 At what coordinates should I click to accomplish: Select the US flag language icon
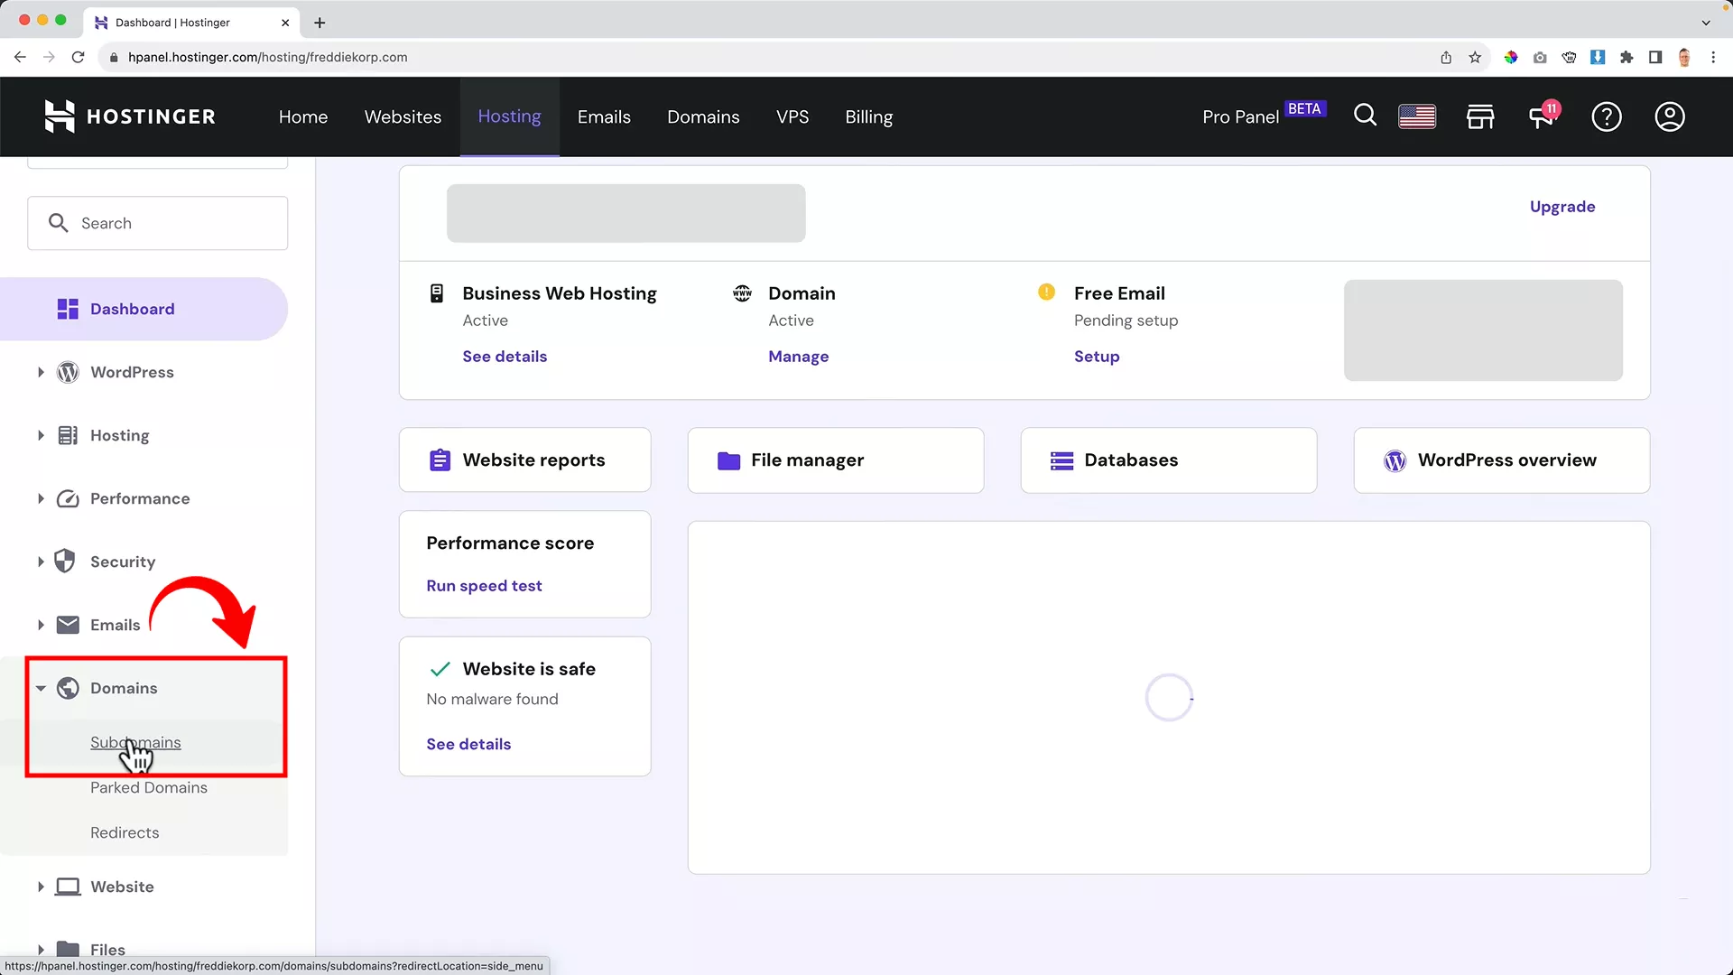1416,116
